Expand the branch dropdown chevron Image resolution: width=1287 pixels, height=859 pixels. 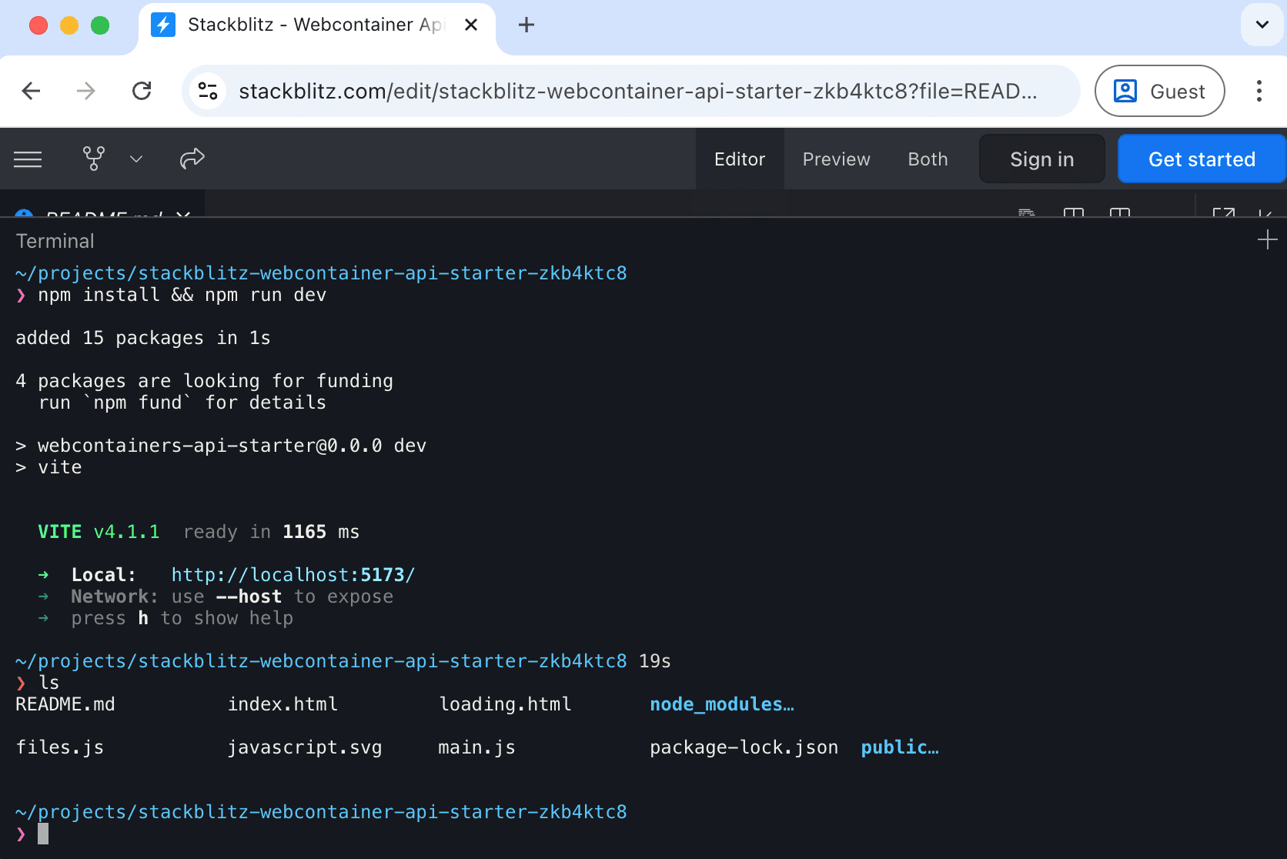[136, 159]
